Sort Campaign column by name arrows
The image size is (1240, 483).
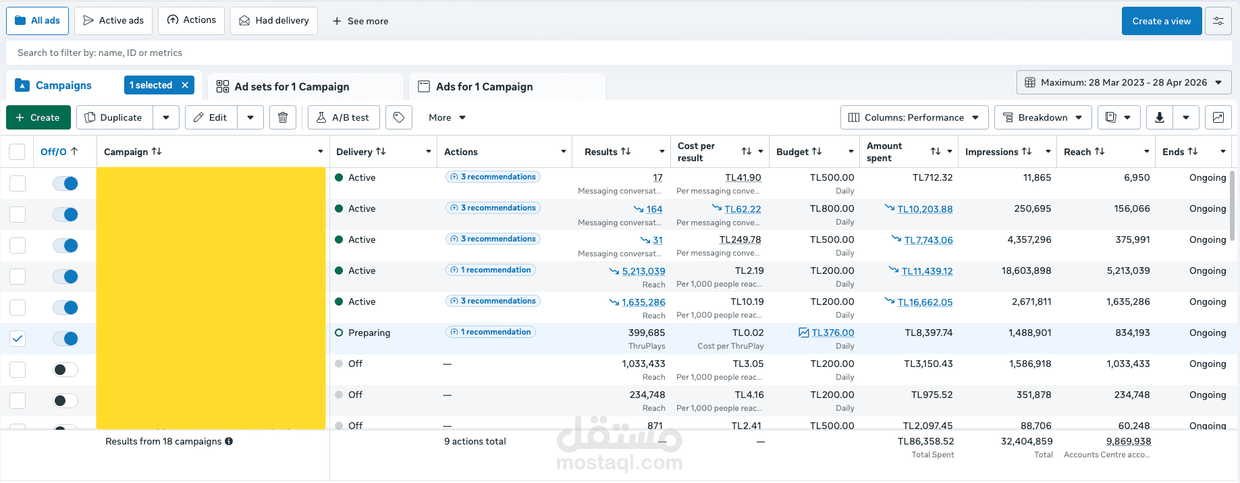coord(157,152)
